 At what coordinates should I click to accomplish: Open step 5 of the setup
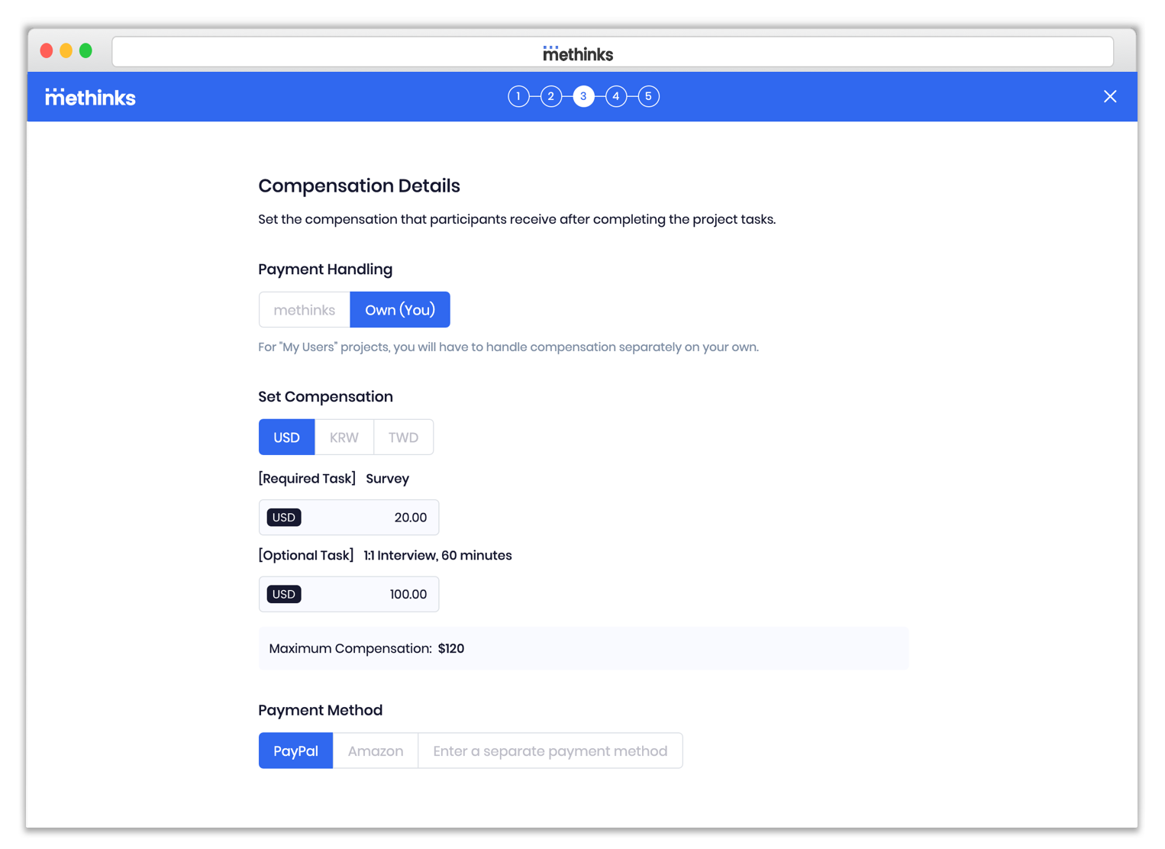pos(648,96)
